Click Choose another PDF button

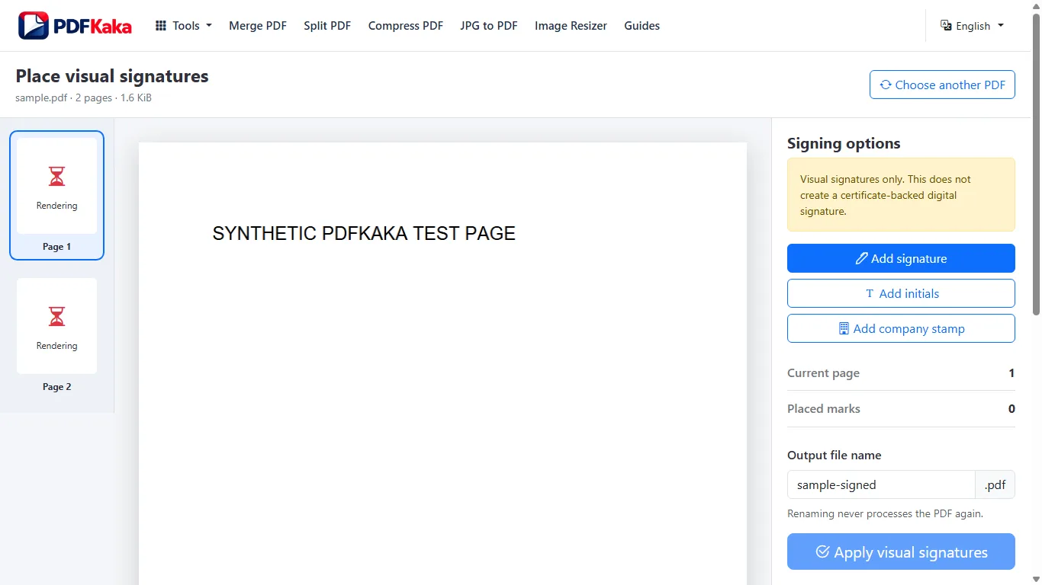pos(942,85)
